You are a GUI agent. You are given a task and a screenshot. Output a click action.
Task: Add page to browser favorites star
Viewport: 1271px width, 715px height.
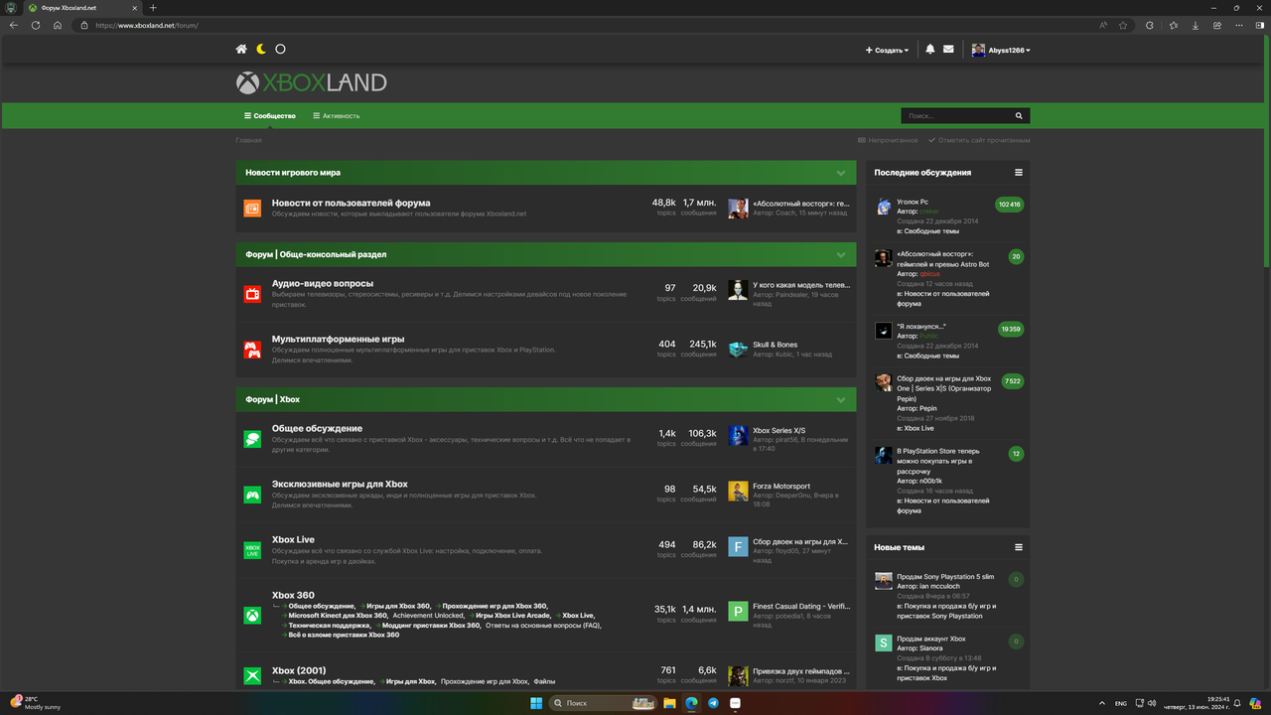point(1123,25)
